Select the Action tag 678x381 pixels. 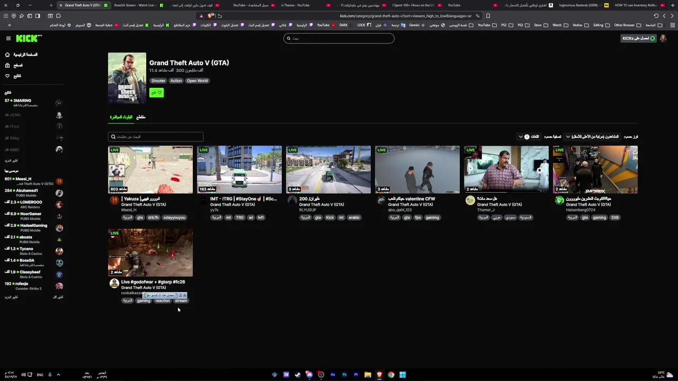click(176, 80)
